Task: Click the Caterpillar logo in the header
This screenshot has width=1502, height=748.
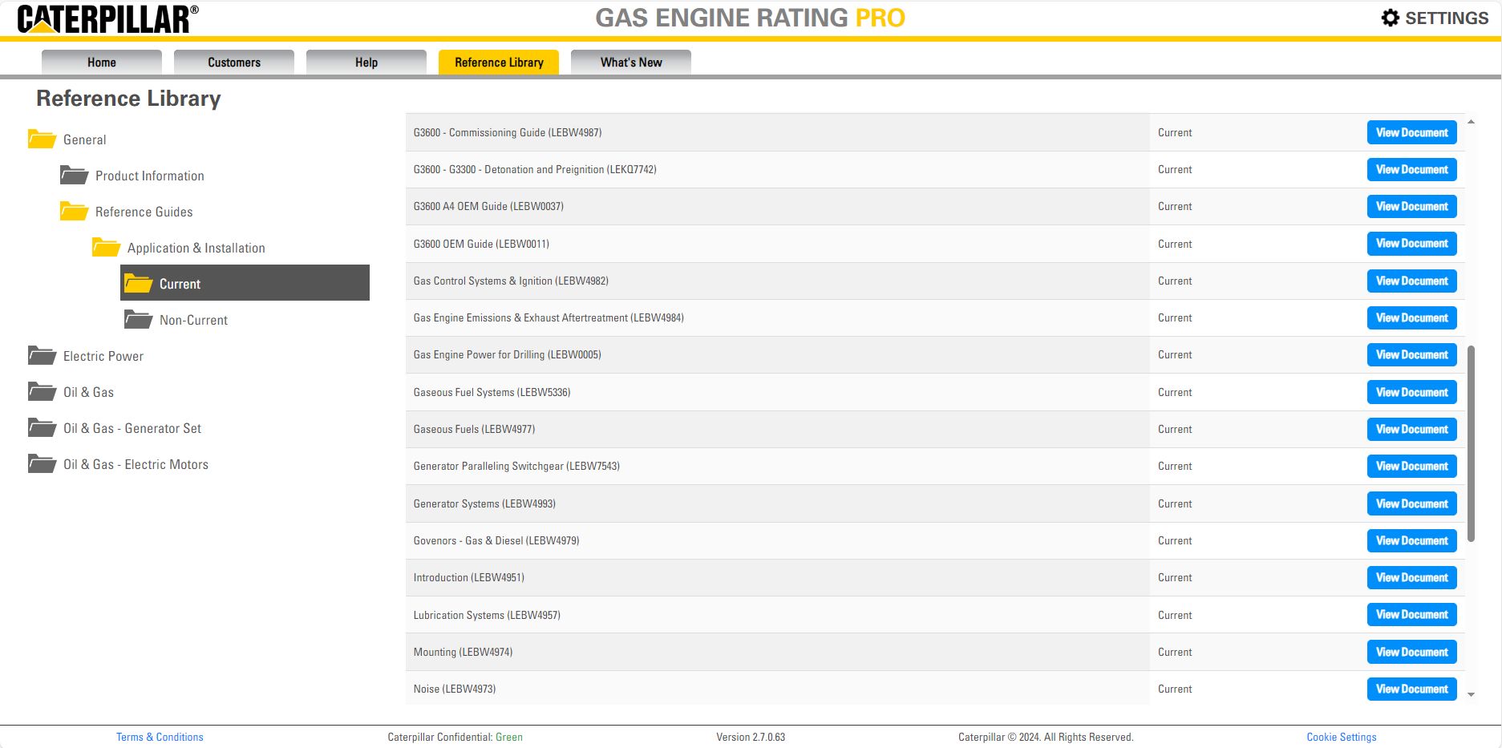Action: click(x=108, y=18)
